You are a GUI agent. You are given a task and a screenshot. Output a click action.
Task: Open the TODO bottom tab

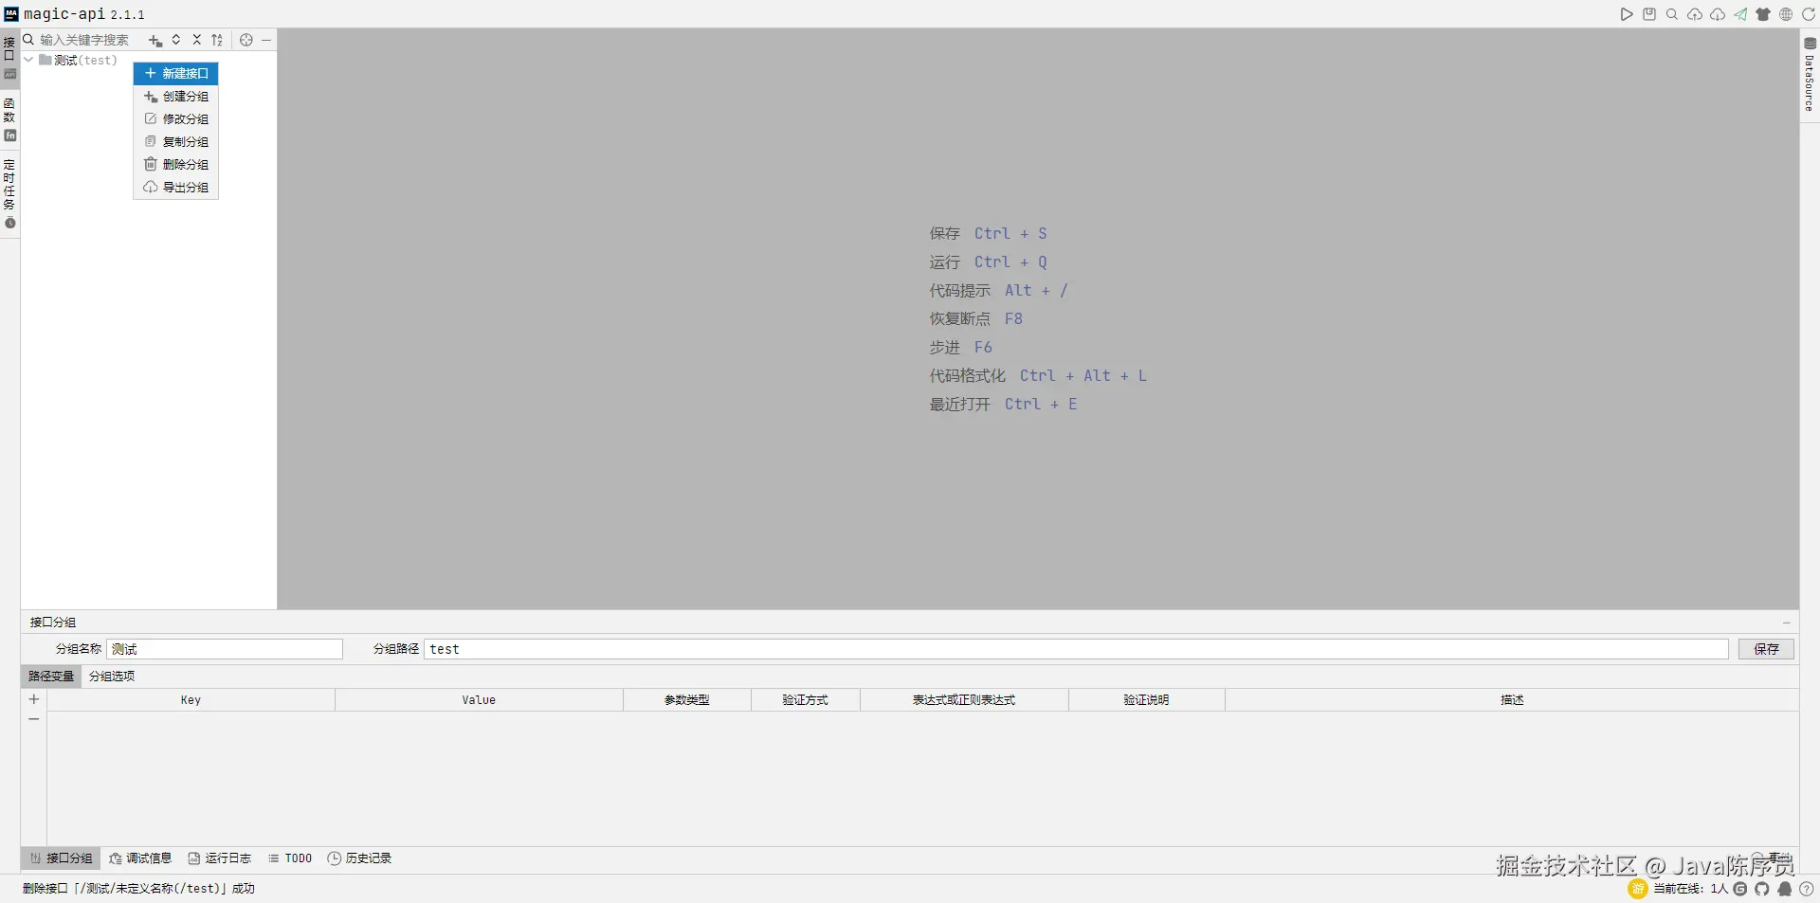point(290,858)
